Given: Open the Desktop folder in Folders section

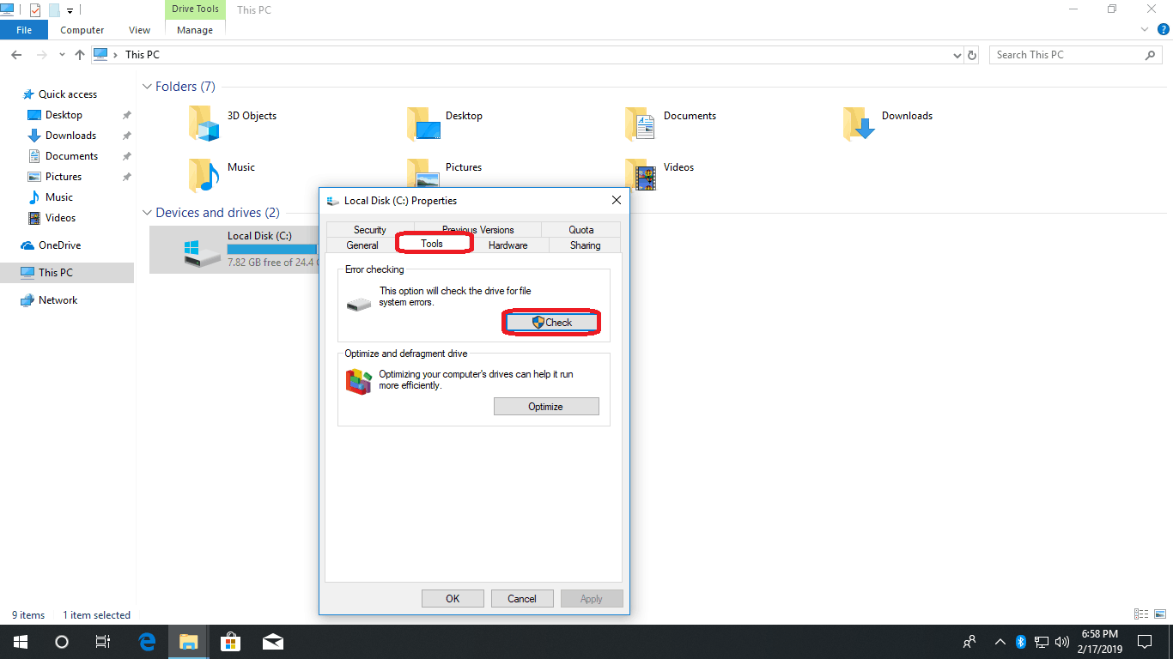Looking at the screenshot, I should (x=423, y=124).
